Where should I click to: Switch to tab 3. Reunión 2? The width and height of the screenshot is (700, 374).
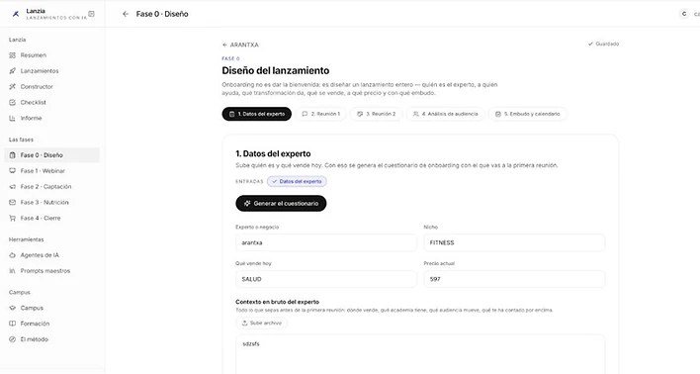pos(376,114)
